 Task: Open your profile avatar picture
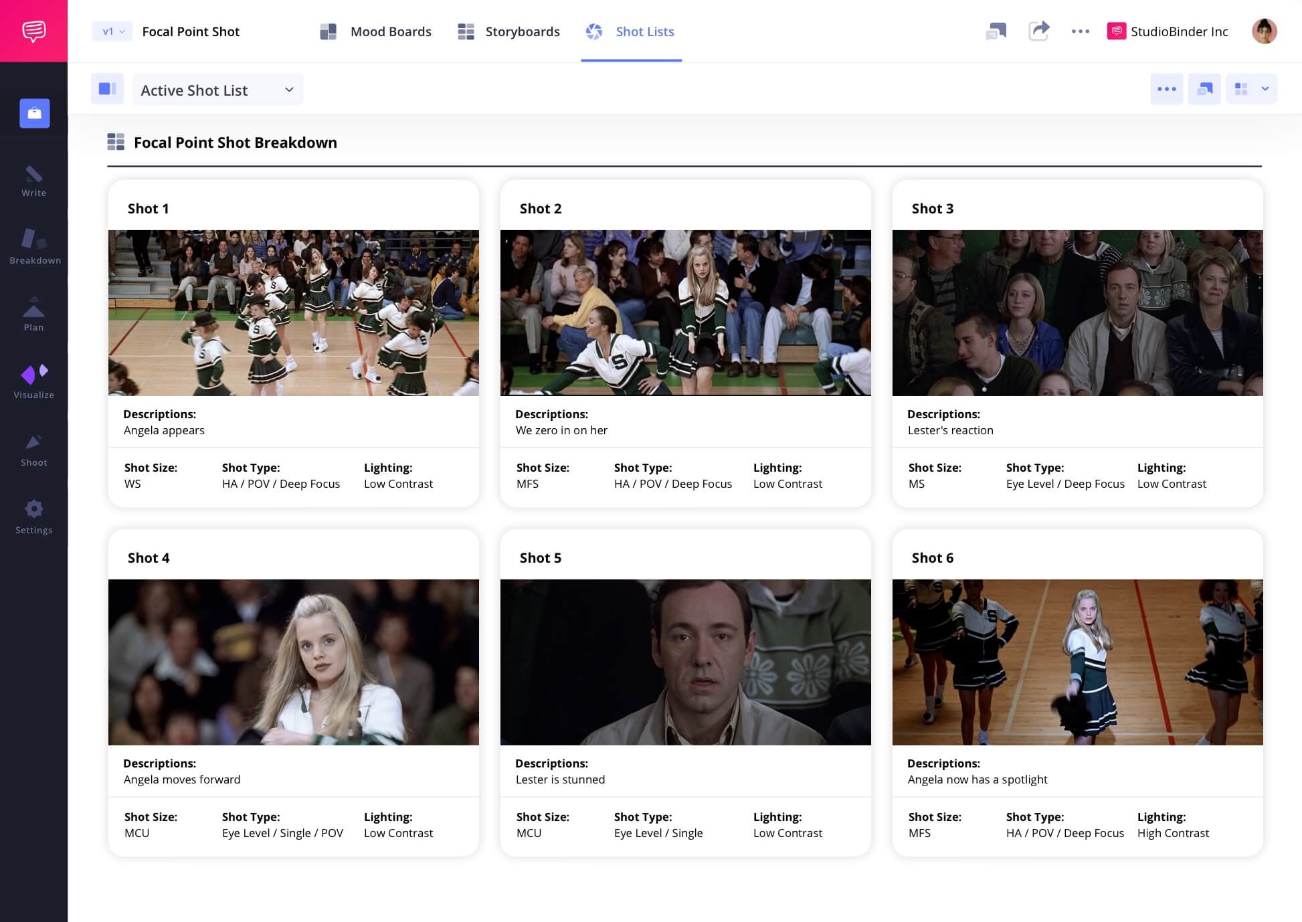click(x=1265, y=31)
